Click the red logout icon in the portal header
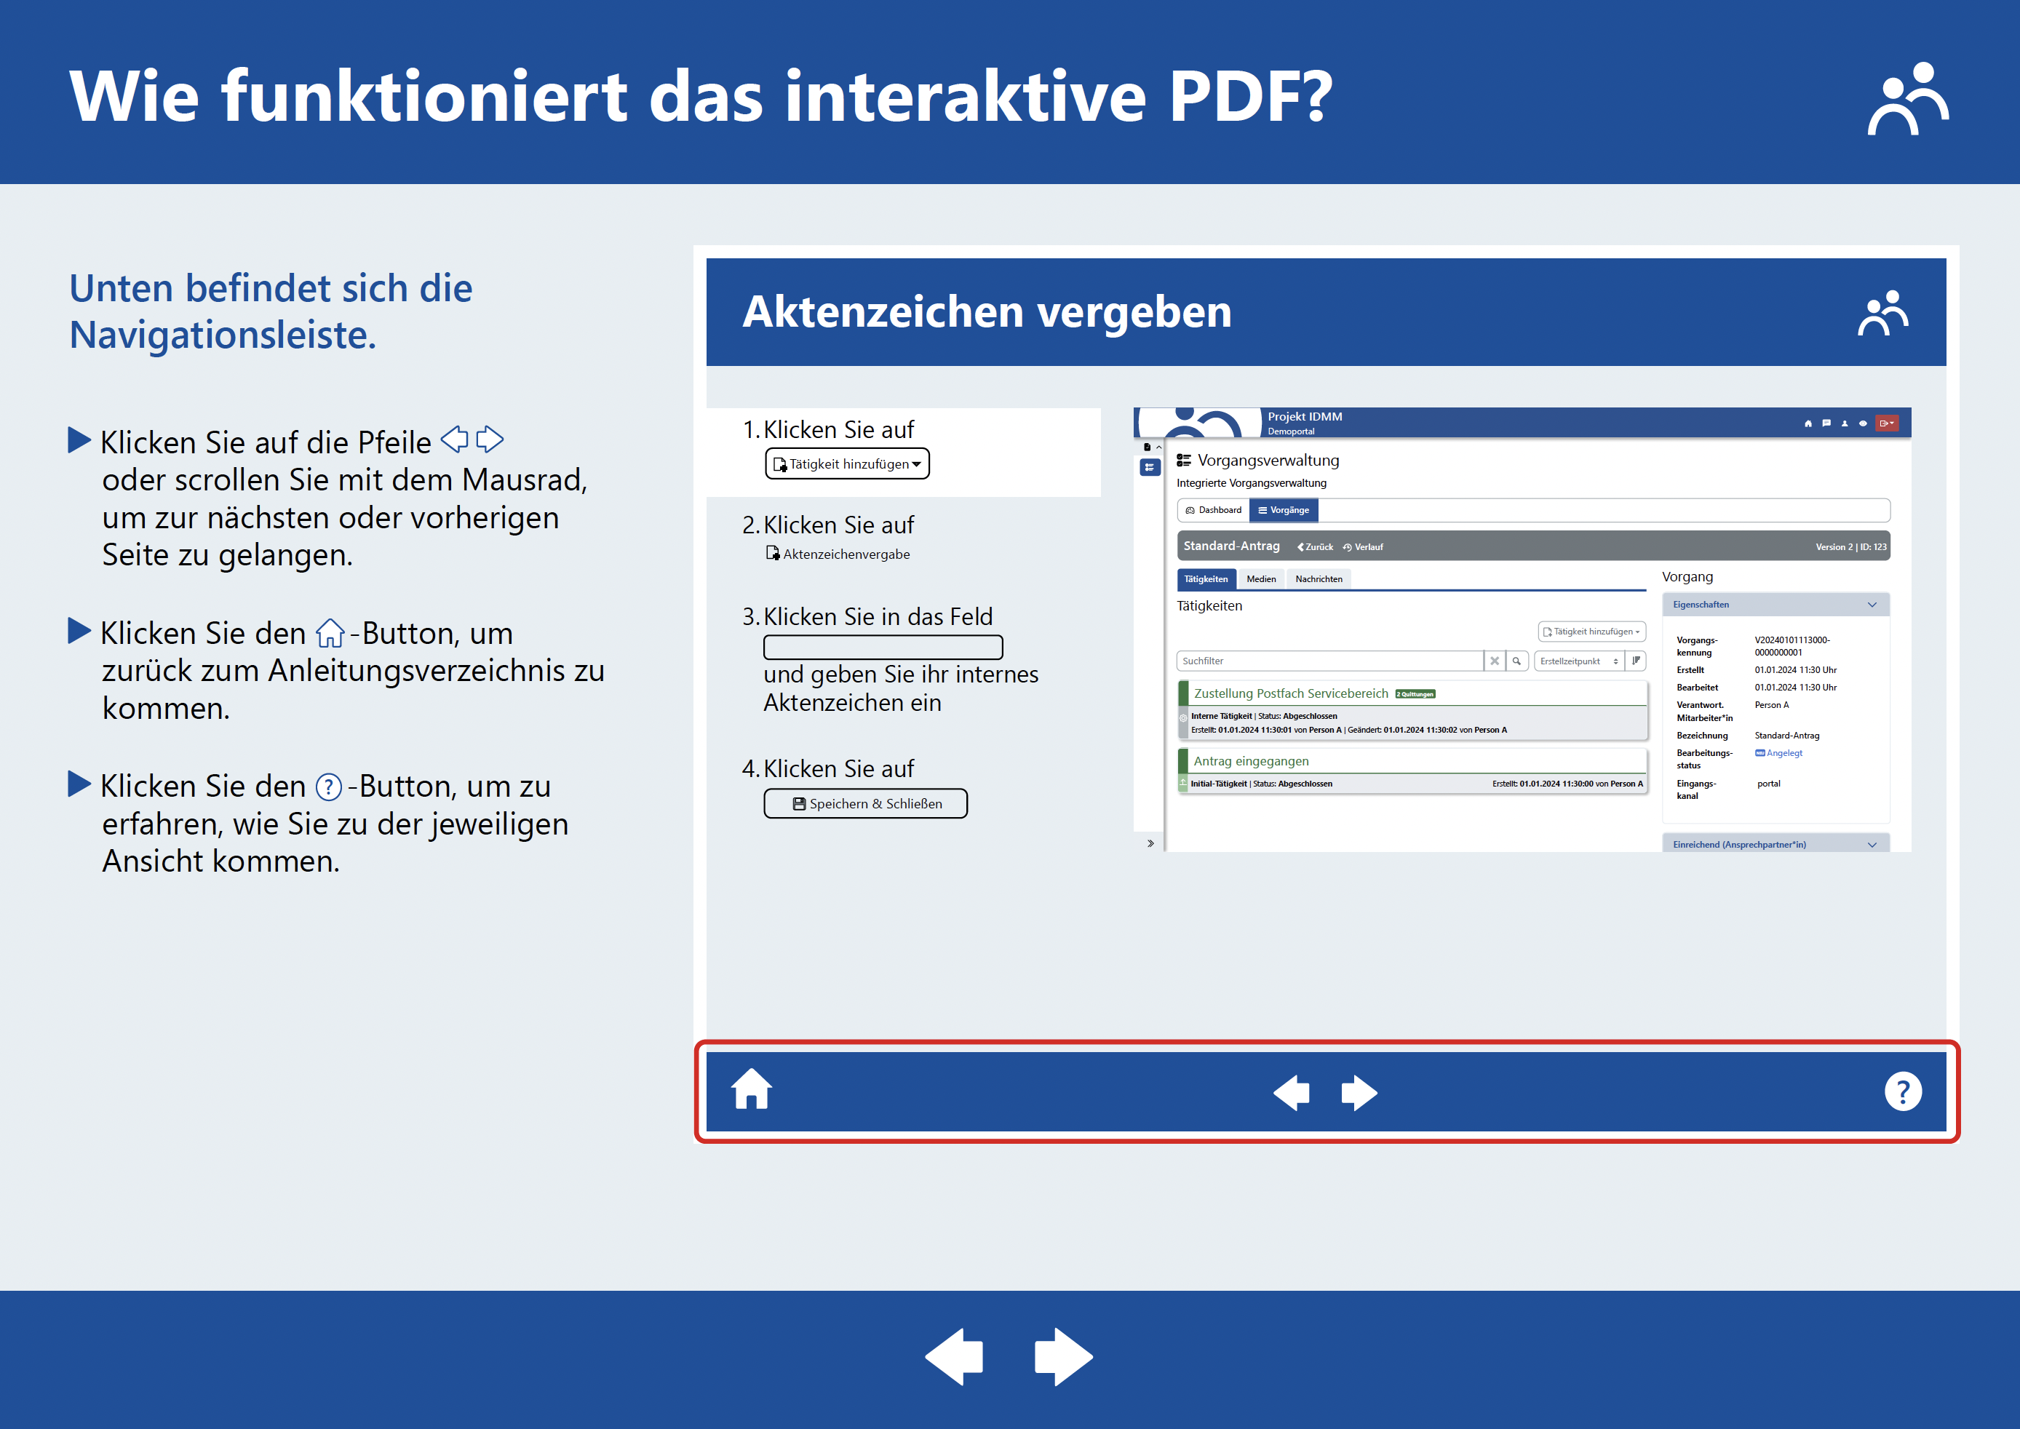The width and height of the screenshot is (2020, 1429). pos(1885,423)
